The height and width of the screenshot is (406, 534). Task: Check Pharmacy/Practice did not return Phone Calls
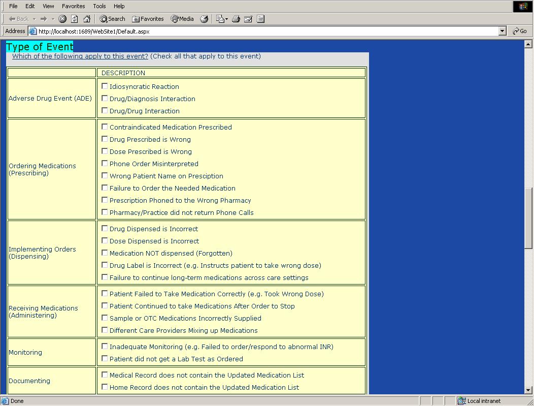(x=105, y=212)
